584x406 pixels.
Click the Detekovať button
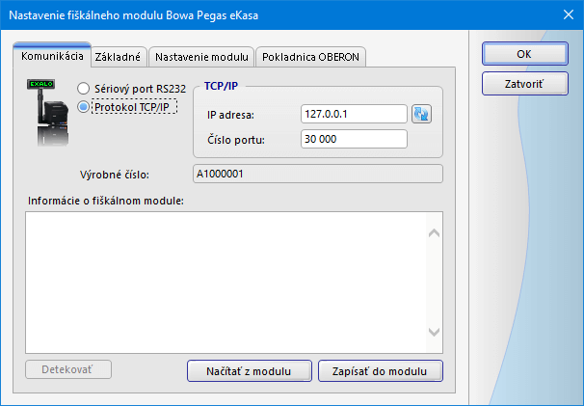coord(68,370)
